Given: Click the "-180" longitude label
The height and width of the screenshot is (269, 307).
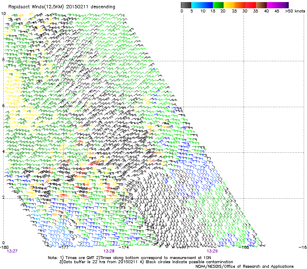Looking at the screenshot, I should point(4,247).
